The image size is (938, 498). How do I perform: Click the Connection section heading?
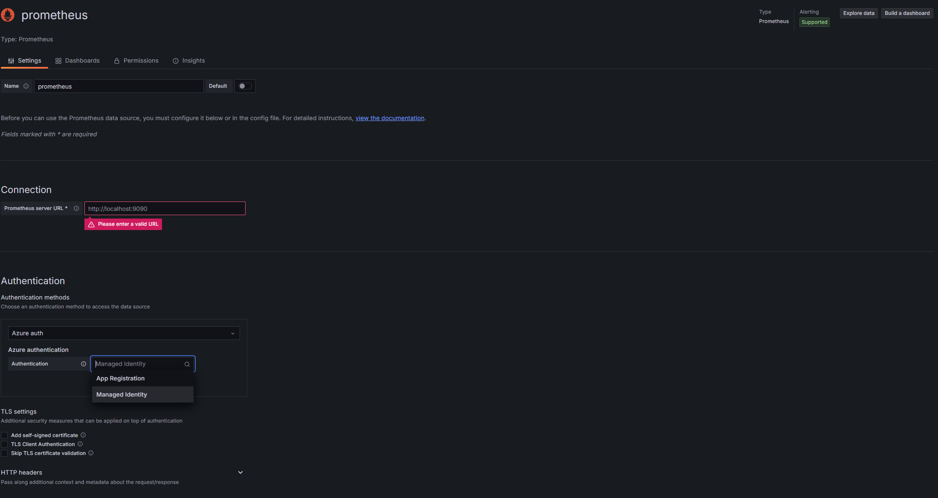click(x=26, y=190)
